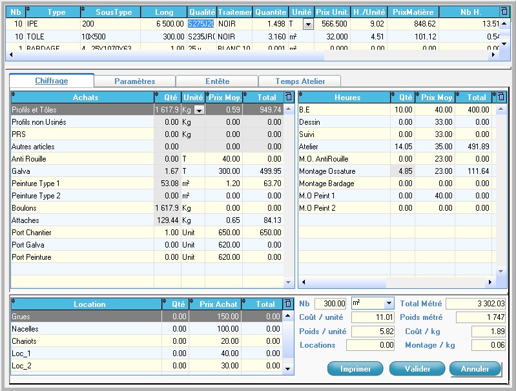
Task: Click the column chooser icon in the top items grid
Action: click(x=504, y=12)
